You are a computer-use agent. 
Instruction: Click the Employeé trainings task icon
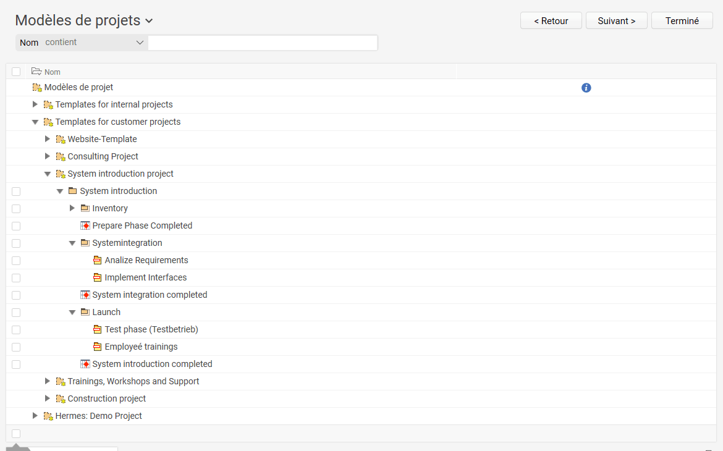(97, 347)
